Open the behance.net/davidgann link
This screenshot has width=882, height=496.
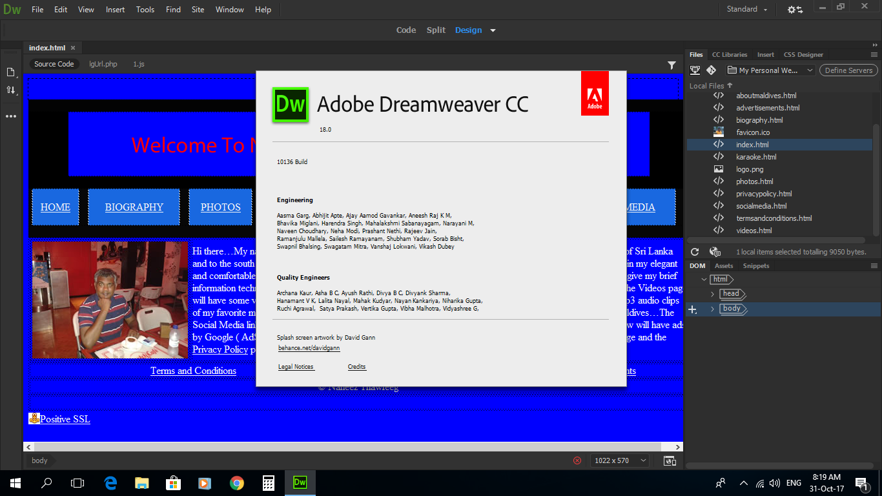coord(309,348)
